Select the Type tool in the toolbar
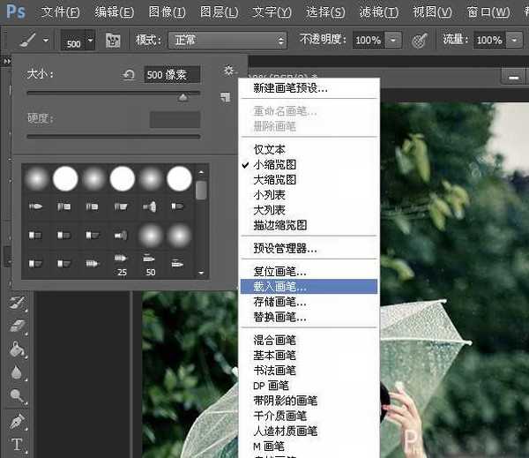 pos(16,444)
